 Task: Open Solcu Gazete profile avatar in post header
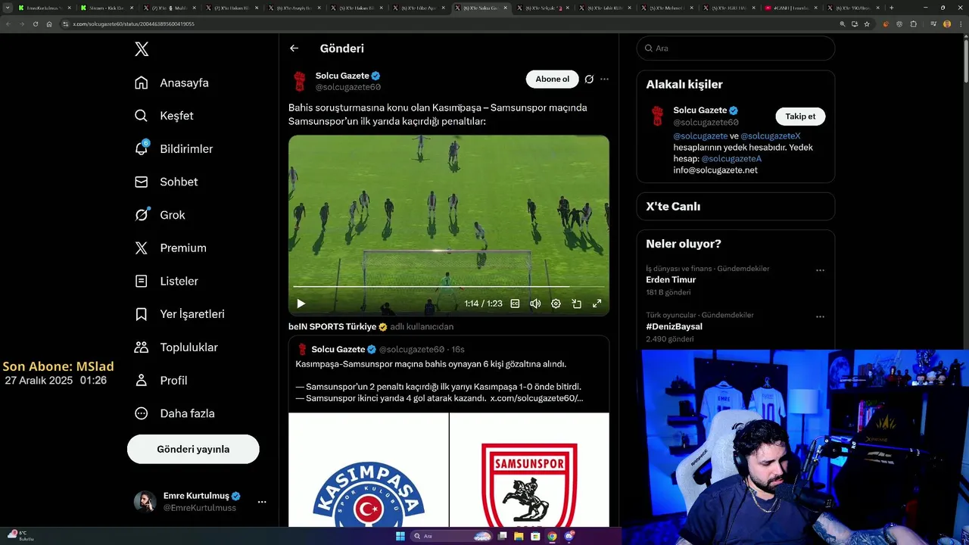[300, 81]
